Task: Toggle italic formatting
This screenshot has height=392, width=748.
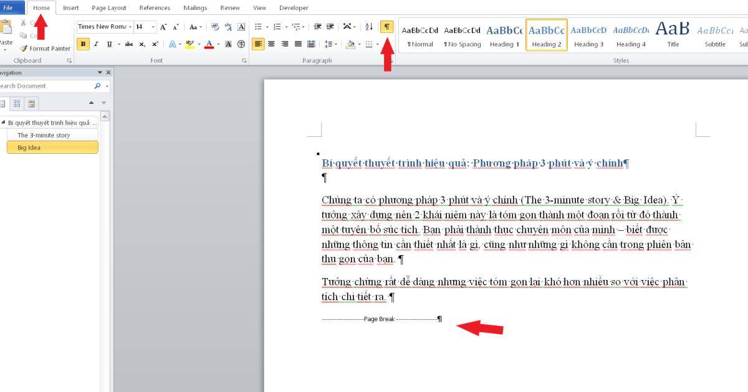Action: coord(96,44)
